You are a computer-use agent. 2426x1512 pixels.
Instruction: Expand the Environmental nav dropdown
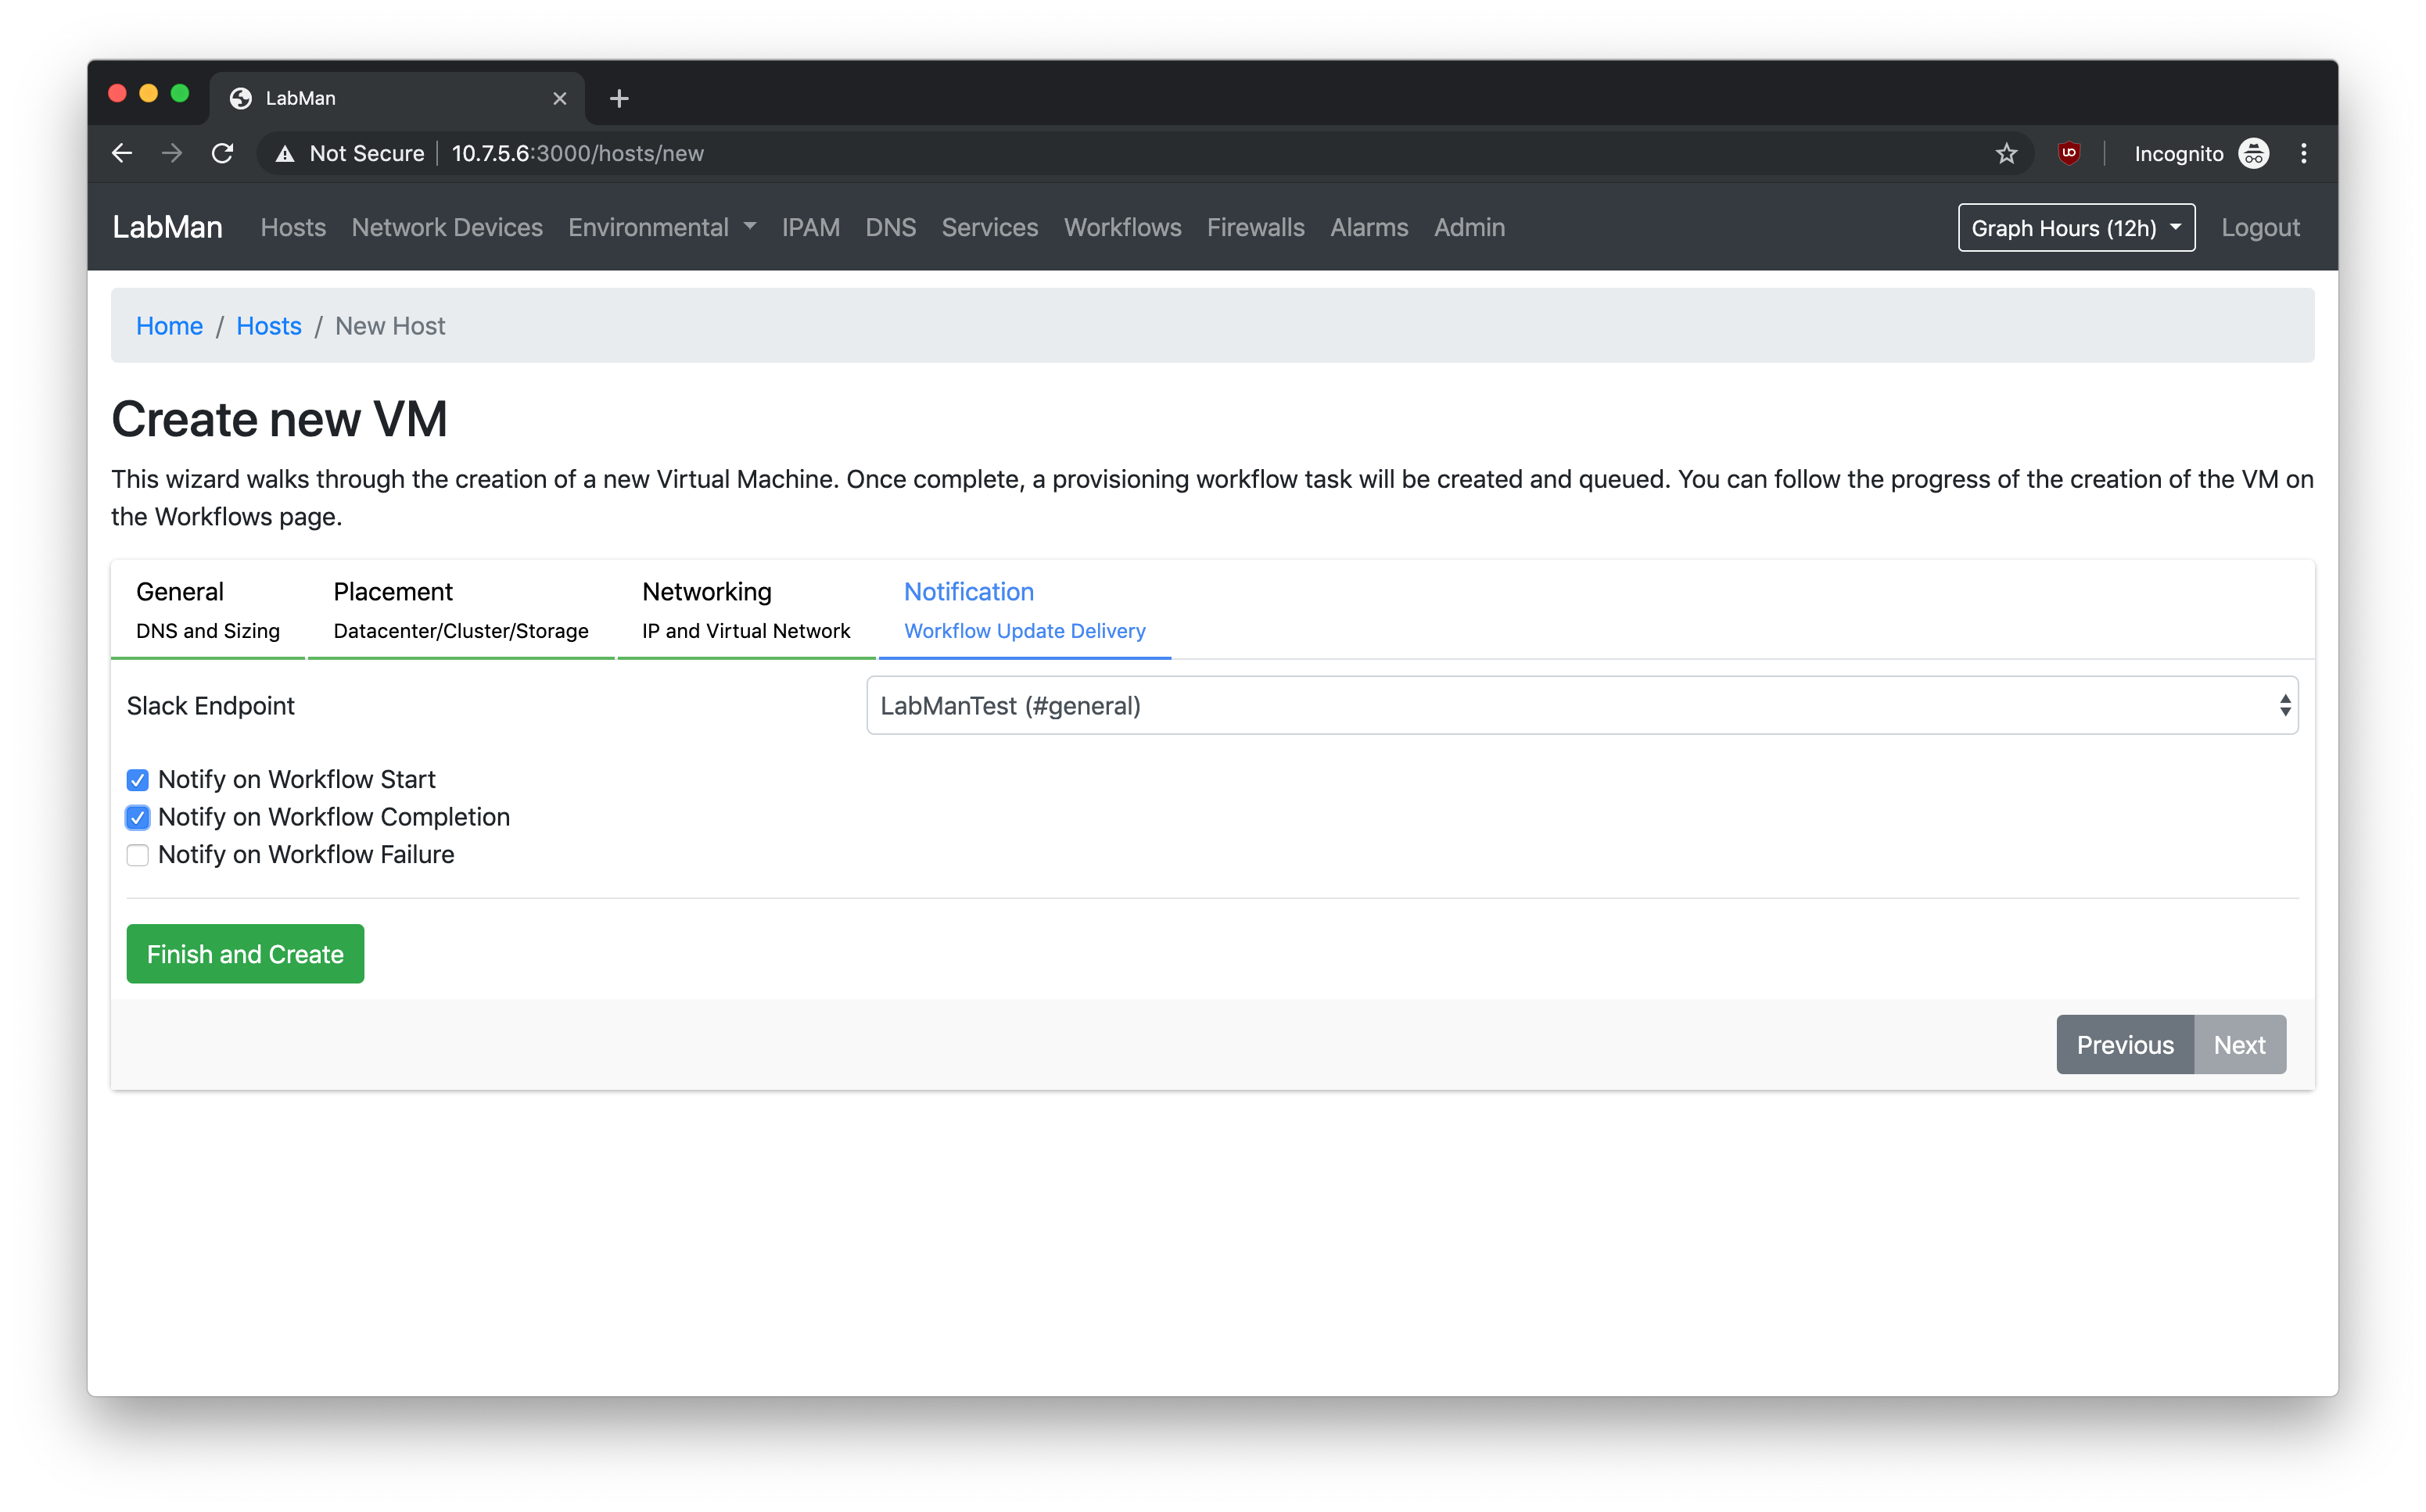(662, 228)
